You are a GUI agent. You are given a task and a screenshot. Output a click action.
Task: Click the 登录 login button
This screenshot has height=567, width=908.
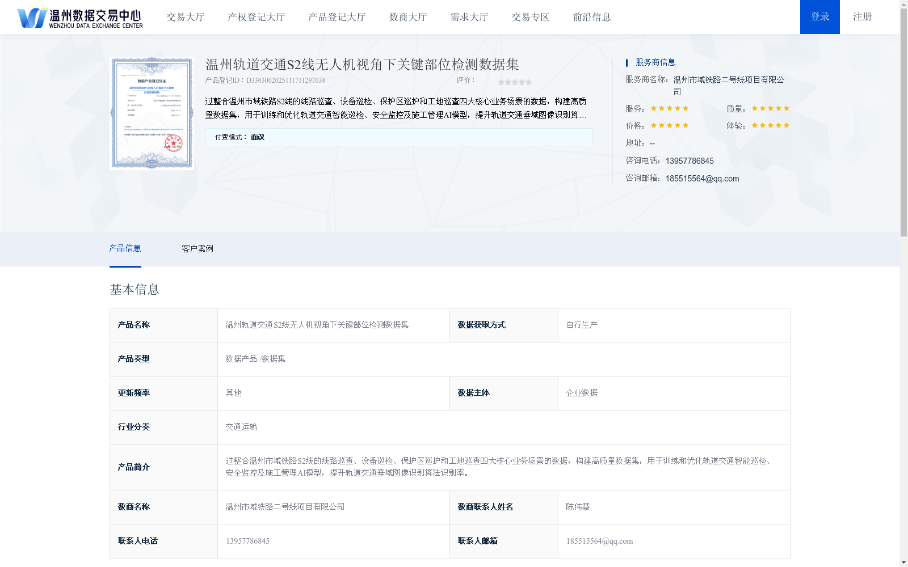[x=820, y=17]
